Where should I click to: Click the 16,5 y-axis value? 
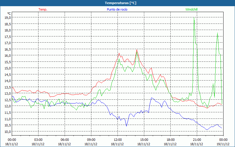pyautogui.click(x=8, y=49)
